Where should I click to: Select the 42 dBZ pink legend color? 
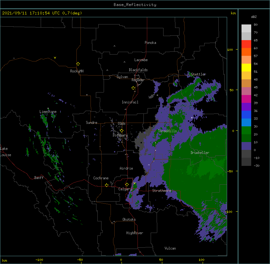click(x=246, y=99)
